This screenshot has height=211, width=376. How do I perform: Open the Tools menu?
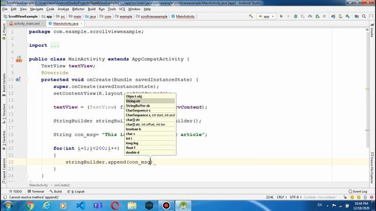pos(112,9)
